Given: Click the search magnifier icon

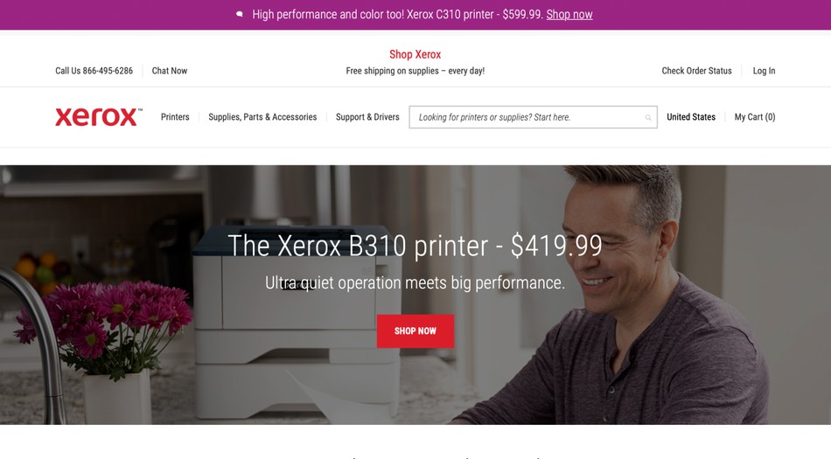Looking at the screenshot, I should (647, 117).
